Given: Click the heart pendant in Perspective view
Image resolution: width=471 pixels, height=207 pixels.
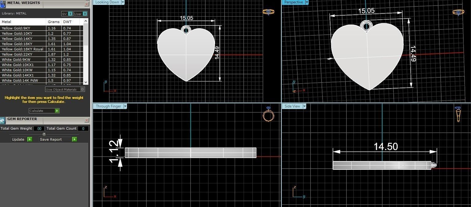Looking at the screenshot, I should click(367, 57).
